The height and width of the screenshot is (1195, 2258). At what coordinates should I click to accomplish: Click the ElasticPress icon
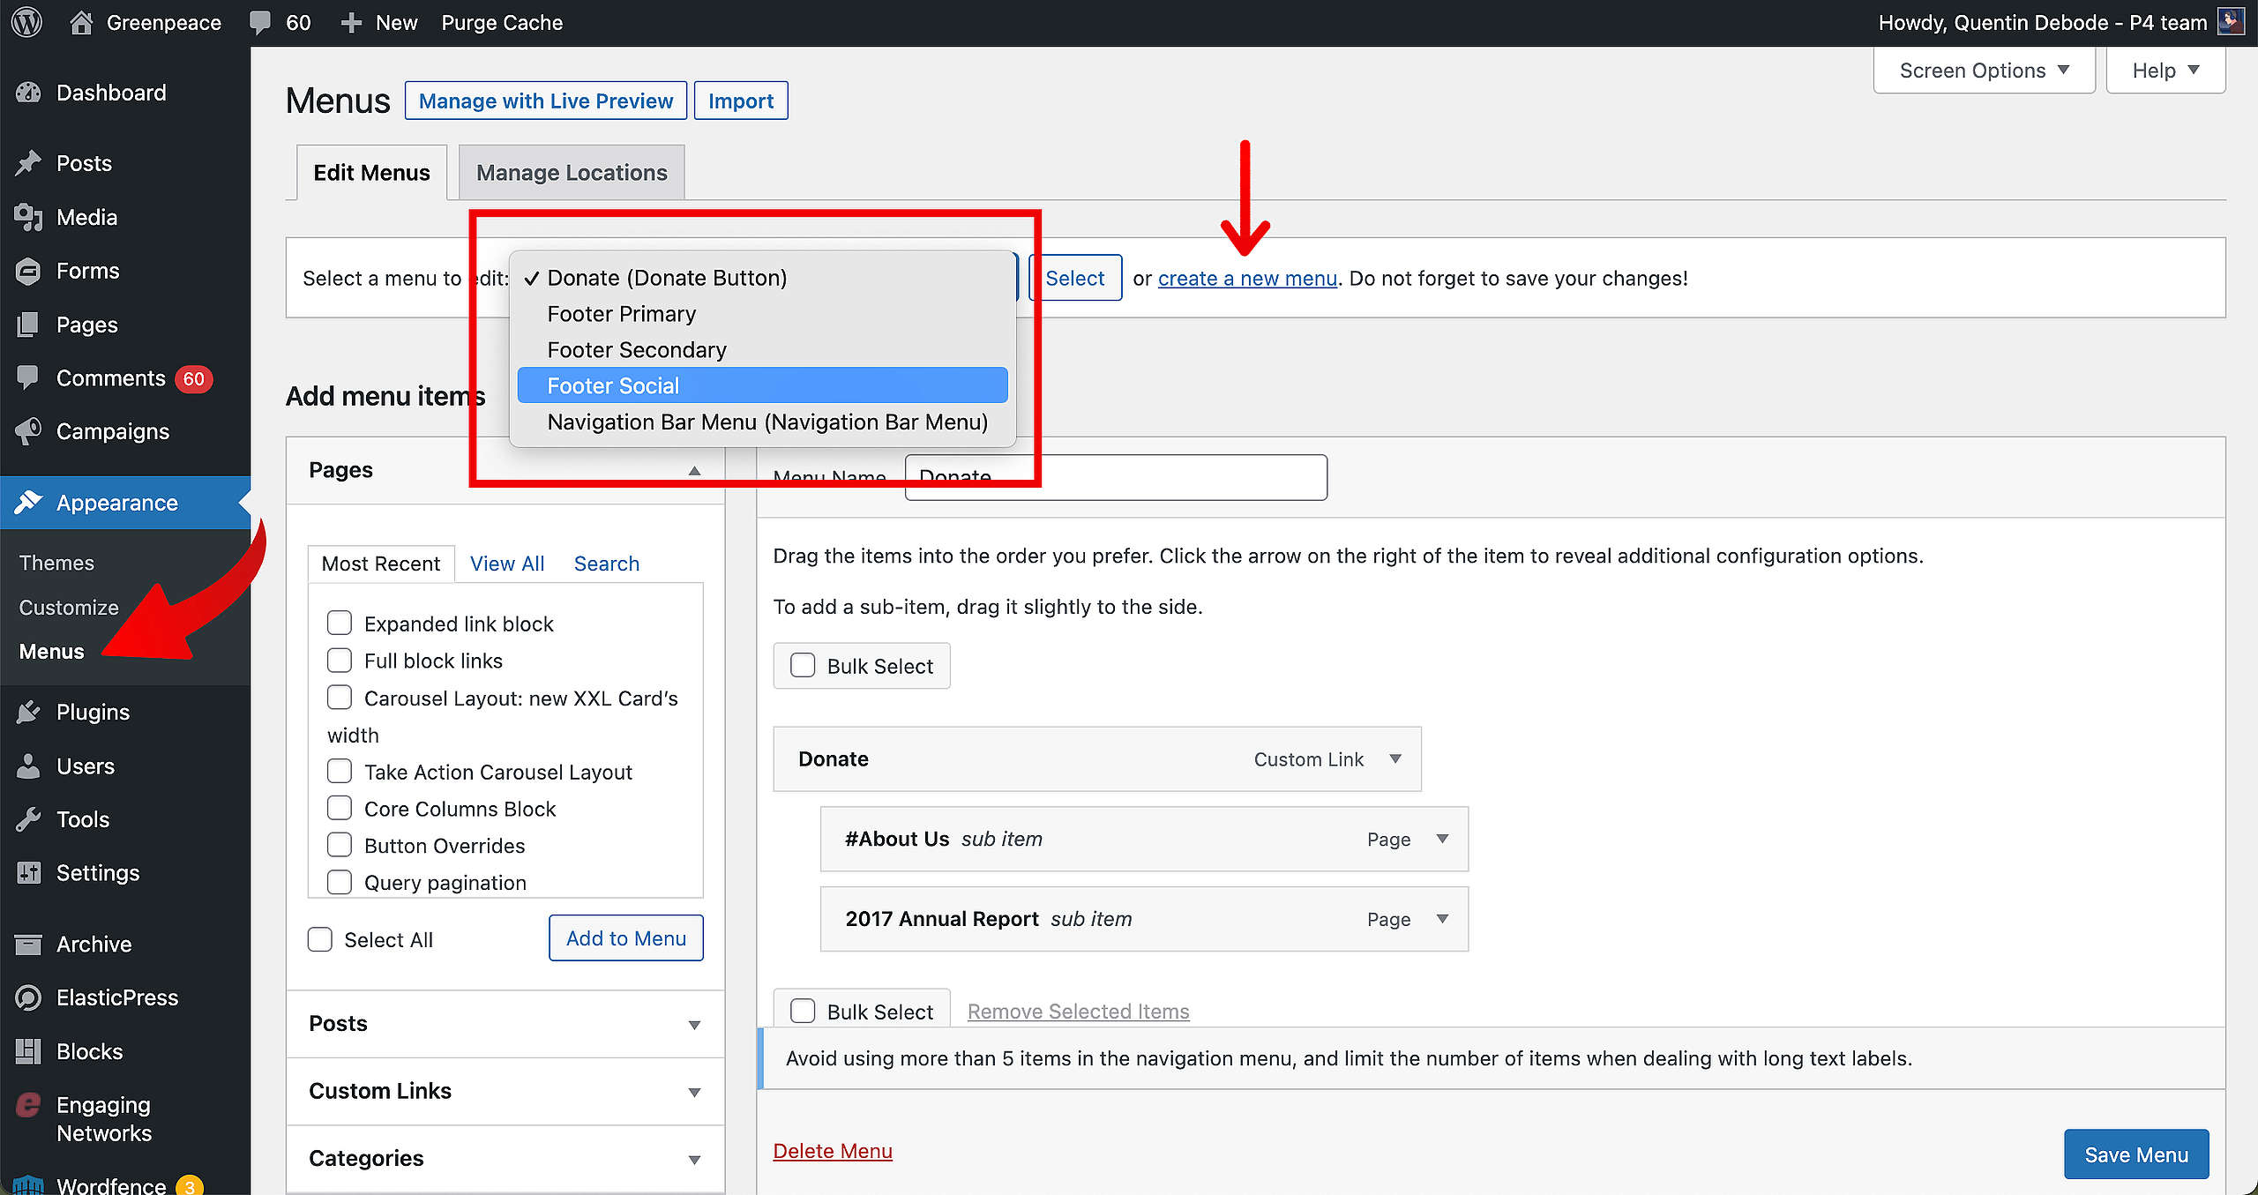tap(28, 997)
